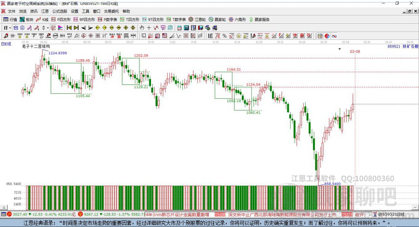The image size is (419, 227).
Task: Toggle the infinity loop icon
Action: [x=334, y=36]
